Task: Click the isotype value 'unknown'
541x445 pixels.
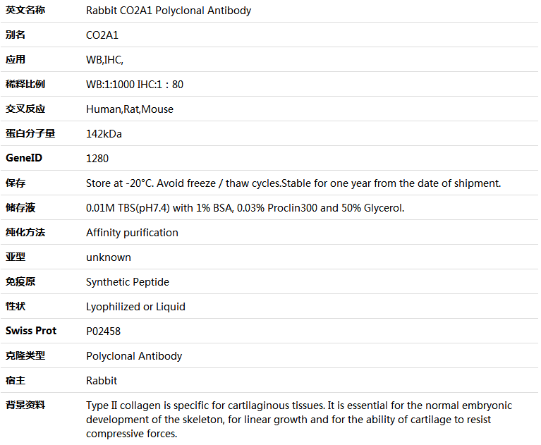Action: (x=108, y=257)
